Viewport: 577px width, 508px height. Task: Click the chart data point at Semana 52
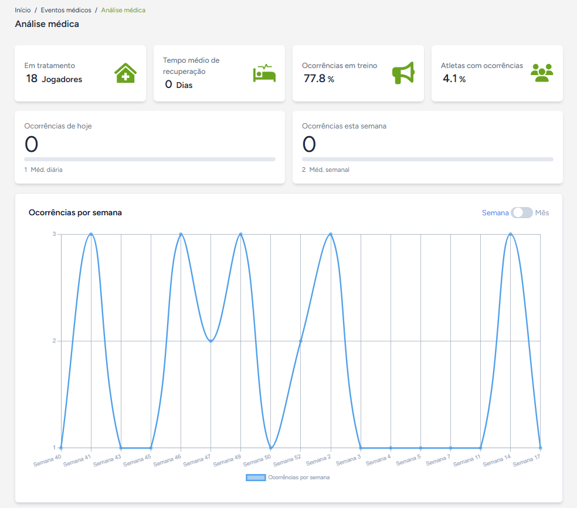[301, 341]
